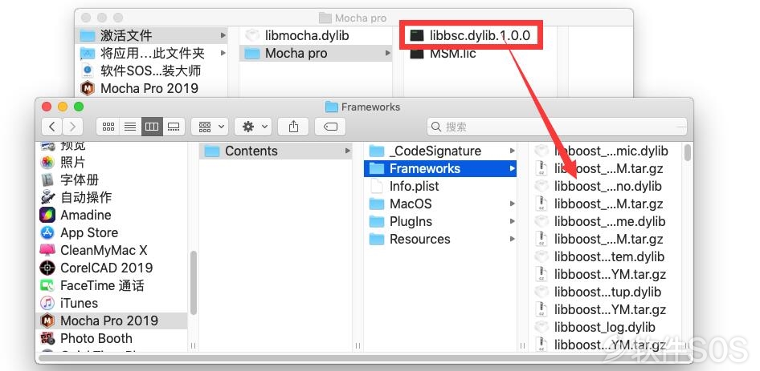This screenshot has width=760, height=371.
Task: Select CorelCAD 2019 in the application list
Action: tap(113, 268)
